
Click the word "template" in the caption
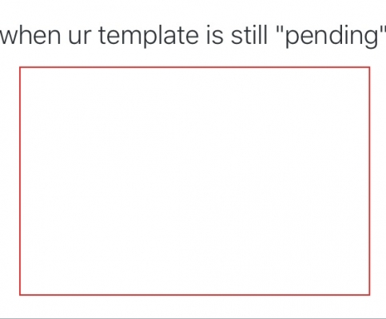point(148,37)
